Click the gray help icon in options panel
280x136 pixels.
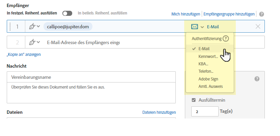(x=257, y=79)
